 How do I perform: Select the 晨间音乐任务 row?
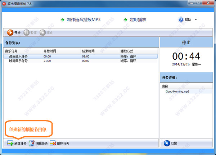[81, 56]
